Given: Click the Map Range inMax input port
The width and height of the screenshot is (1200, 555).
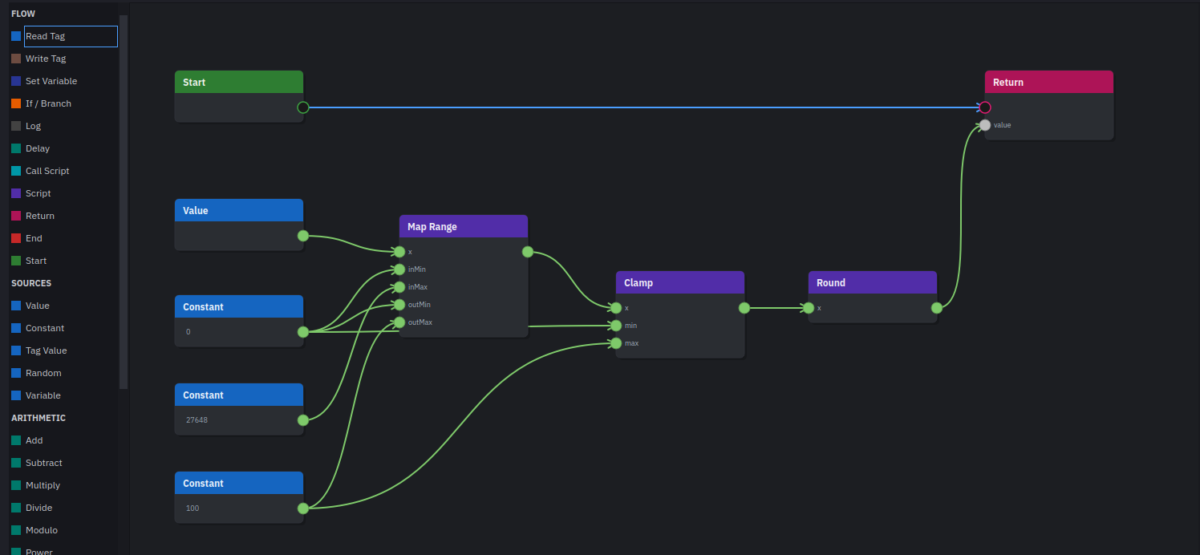Looking at the screenshot, I should pyautogui.click(x=399, y=287).
